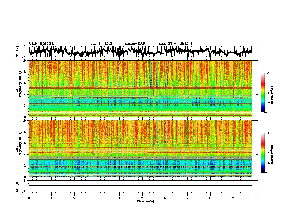Viewport: 288px width, 222px height.
Task: Click the "4" kHz tick on ch.1 frequency axis
Action: (25, 95)
